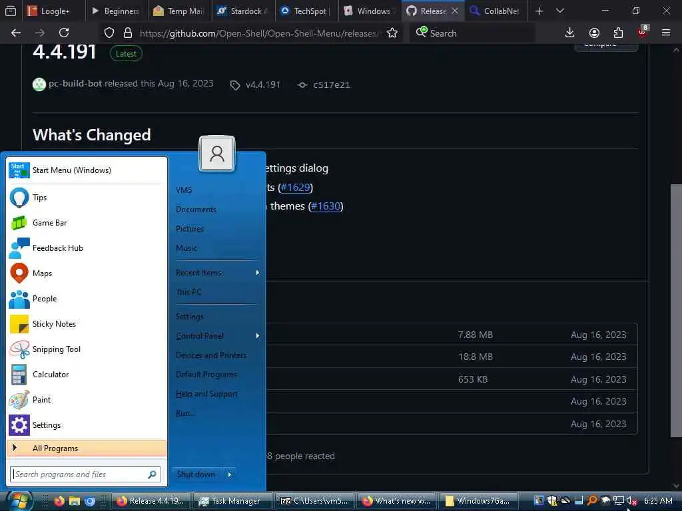The height and width of the screenshot is (511, 682).
Task: Open Game Bar from start menu
Action: point(87,223)
